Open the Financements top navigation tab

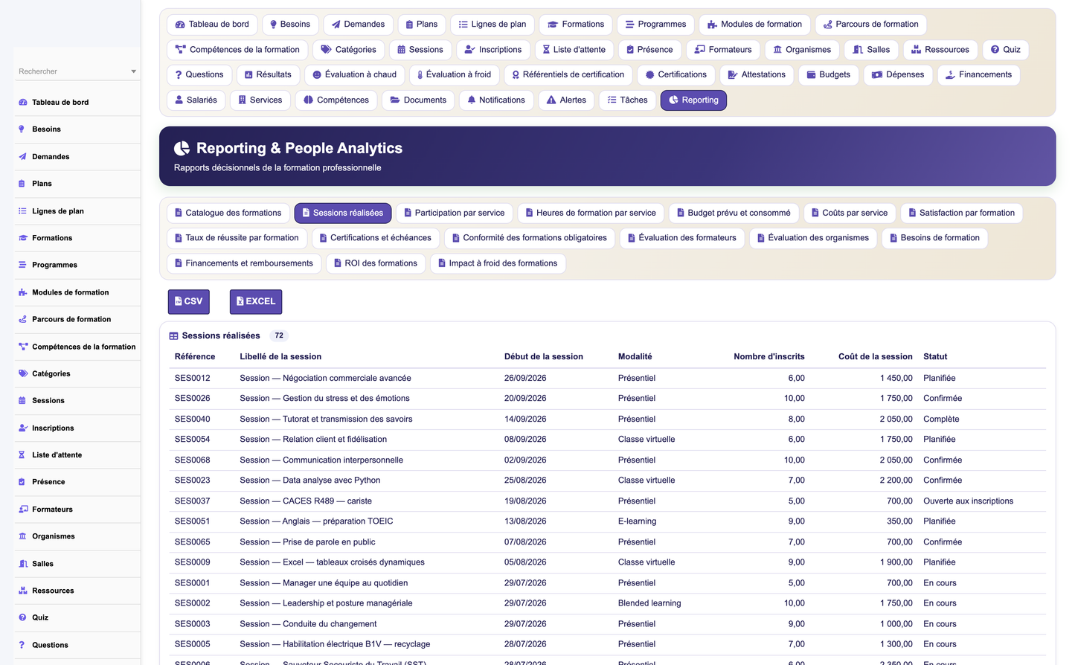[x=978, y=74]
